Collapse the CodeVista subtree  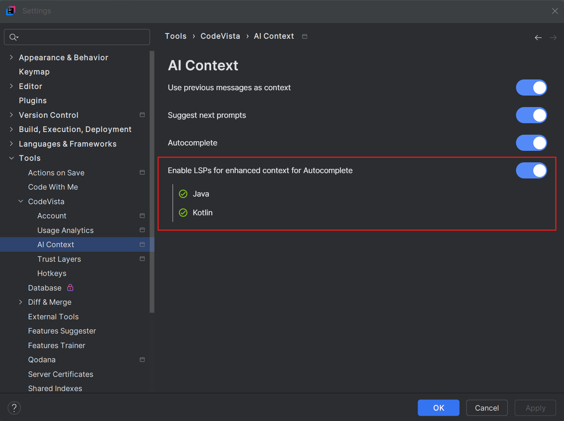(21, 201)
